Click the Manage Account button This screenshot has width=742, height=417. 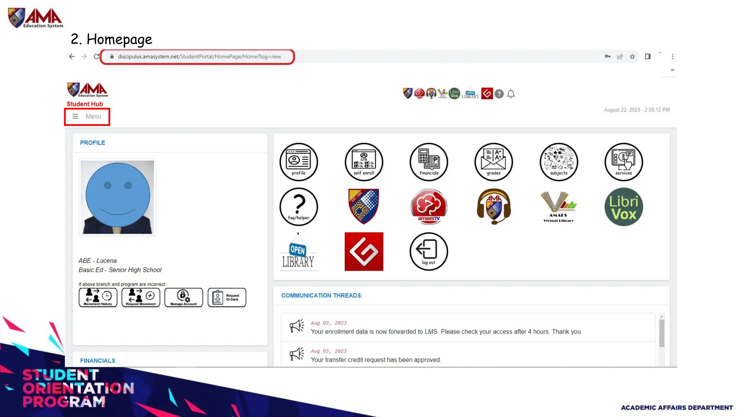pyautogui.click(x=184, y=298)
